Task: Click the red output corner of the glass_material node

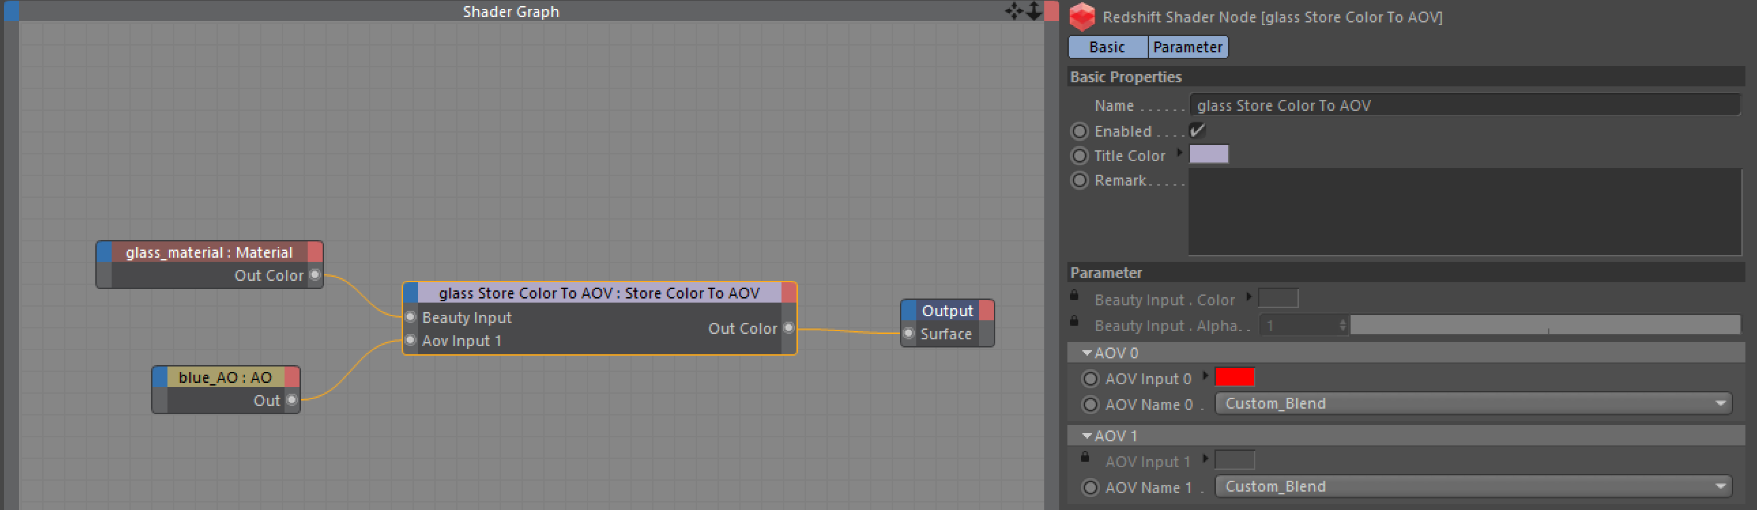Action: [315, 252]
